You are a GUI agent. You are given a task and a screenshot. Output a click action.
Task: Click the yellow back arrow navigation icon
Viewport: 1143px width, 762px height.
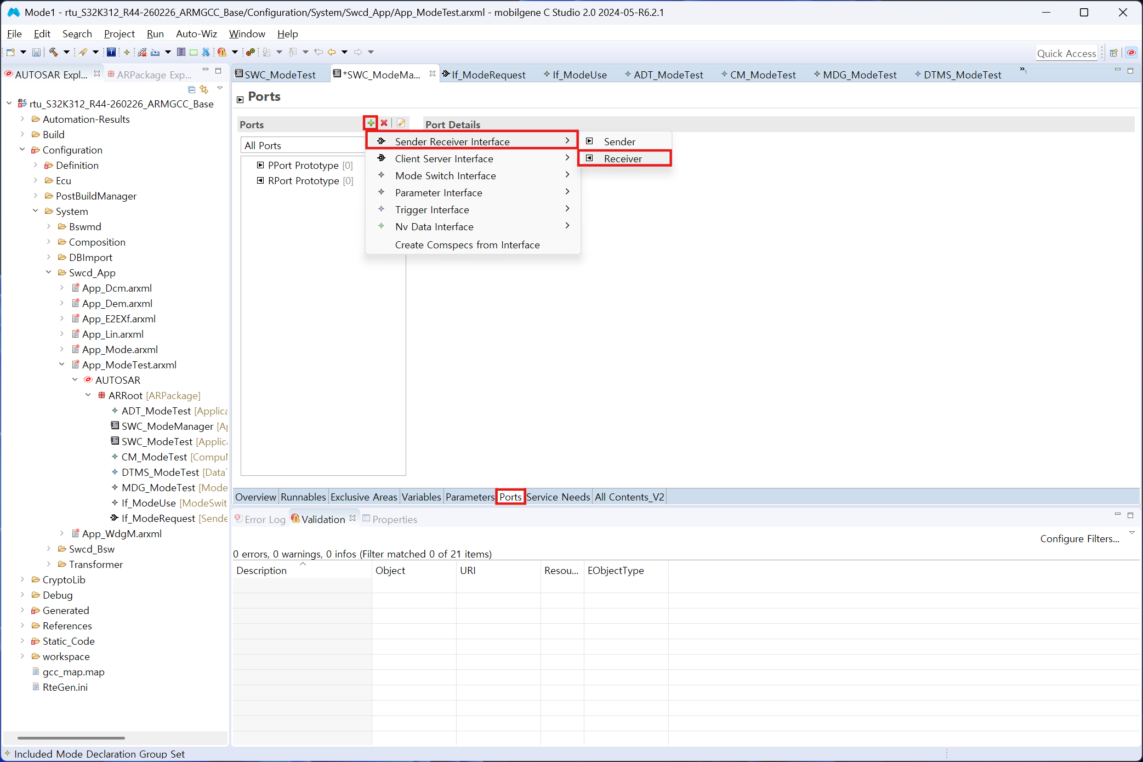332,52
